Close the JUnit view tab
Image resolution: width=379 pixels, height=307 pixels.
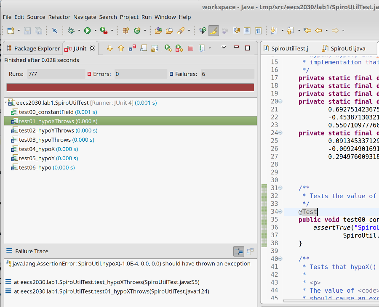92,48
